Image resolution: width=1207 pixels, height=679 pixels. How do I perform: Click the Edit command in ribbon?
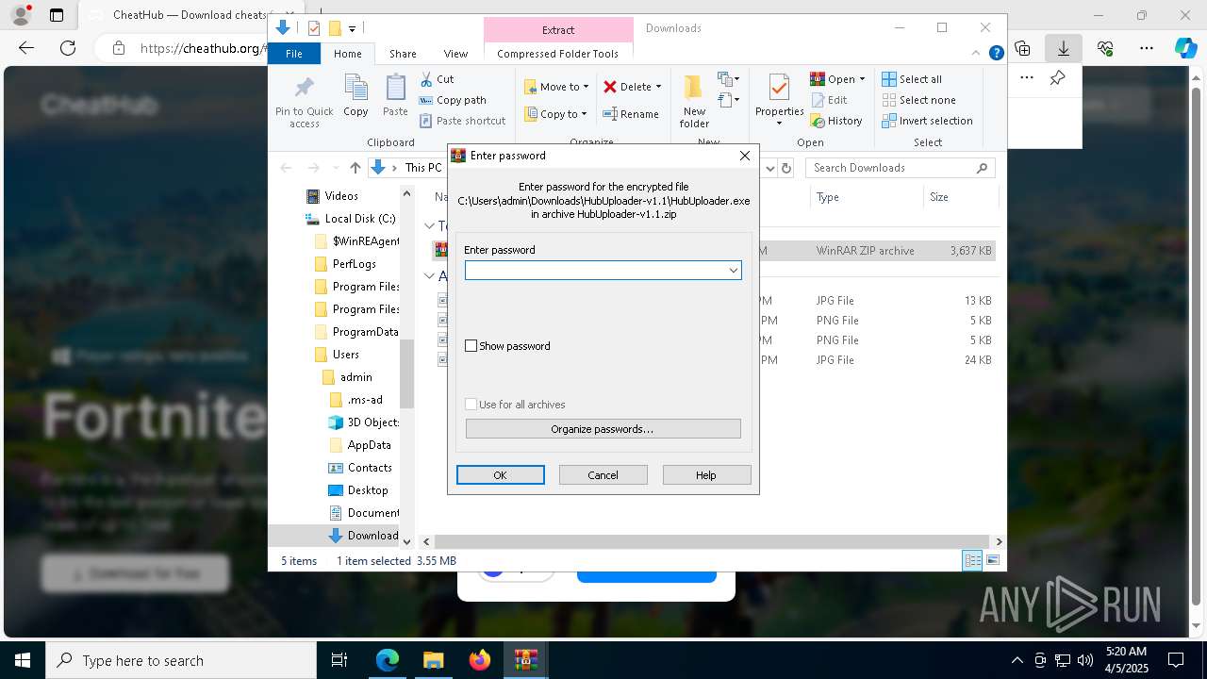pos(829,100)
